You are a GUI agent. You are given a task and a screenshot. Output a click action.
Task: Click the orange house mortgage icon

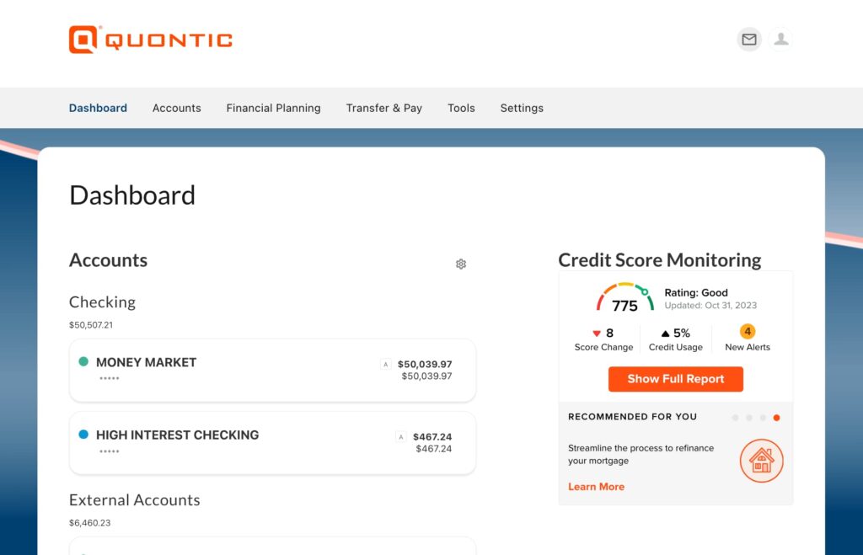point(761,461)
